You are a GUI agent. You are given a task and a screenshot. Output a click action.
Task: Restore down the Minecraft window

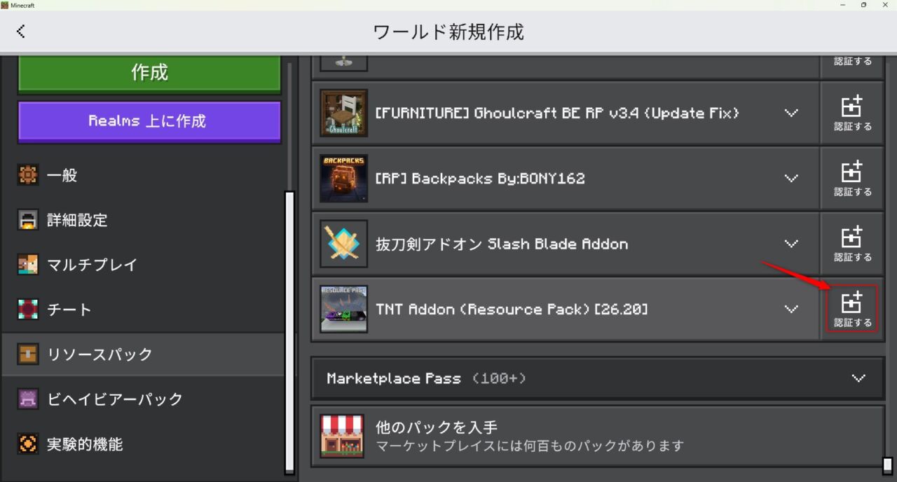click(x=863, y=5)
